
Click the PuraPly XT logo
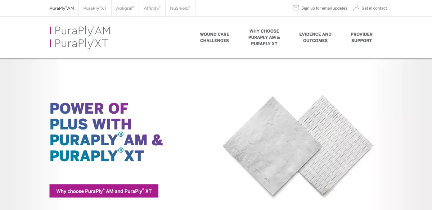(x=79, y=44)
